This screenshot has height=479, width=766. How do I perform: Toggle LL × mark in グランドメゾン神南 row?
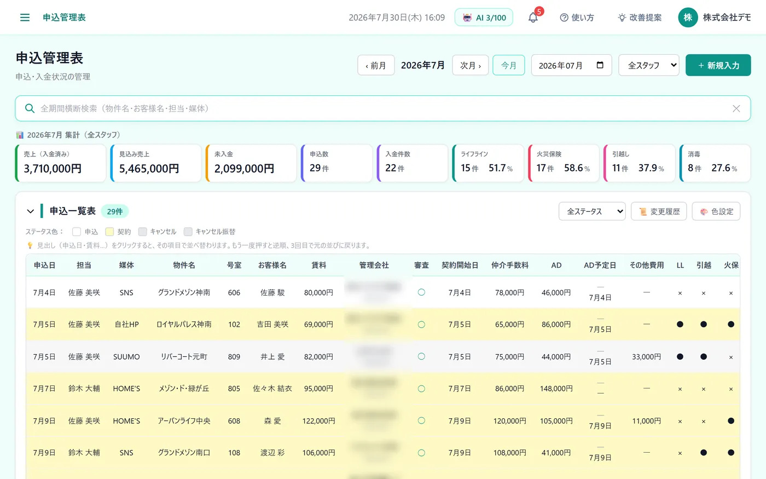680,293
